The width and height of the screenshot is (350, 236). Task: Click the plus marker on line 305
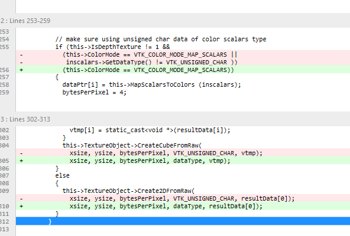pyautogui.click(x=21, y=161)
